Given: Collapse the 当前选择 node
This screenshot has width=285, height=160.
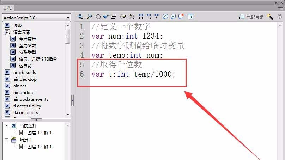Looking at the screenshot, I should click(x=7, y=125).
